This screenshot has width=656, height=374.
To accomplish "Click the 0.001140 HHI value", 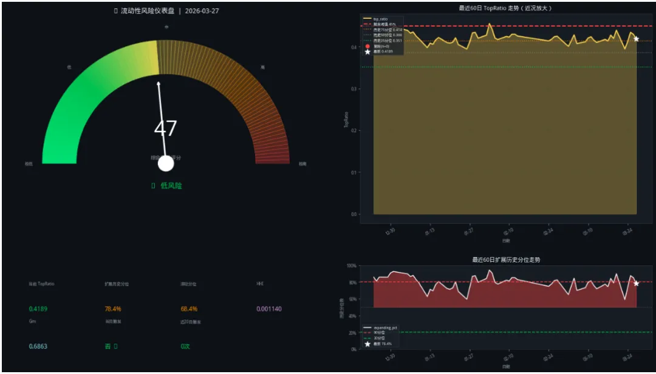I will point(269,309).
